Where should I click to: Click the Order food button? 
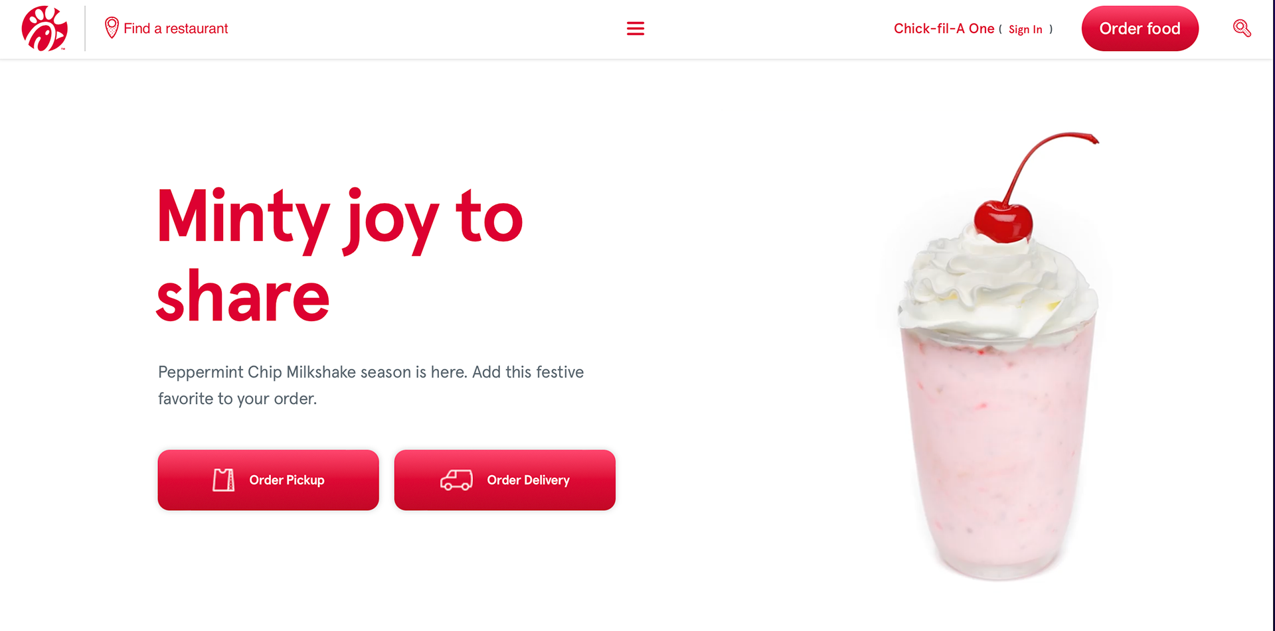(1140, 29)
